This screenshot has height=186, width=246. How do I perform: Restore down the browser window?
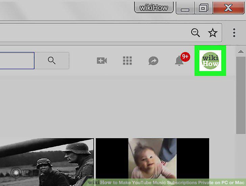tap(203, 8)
